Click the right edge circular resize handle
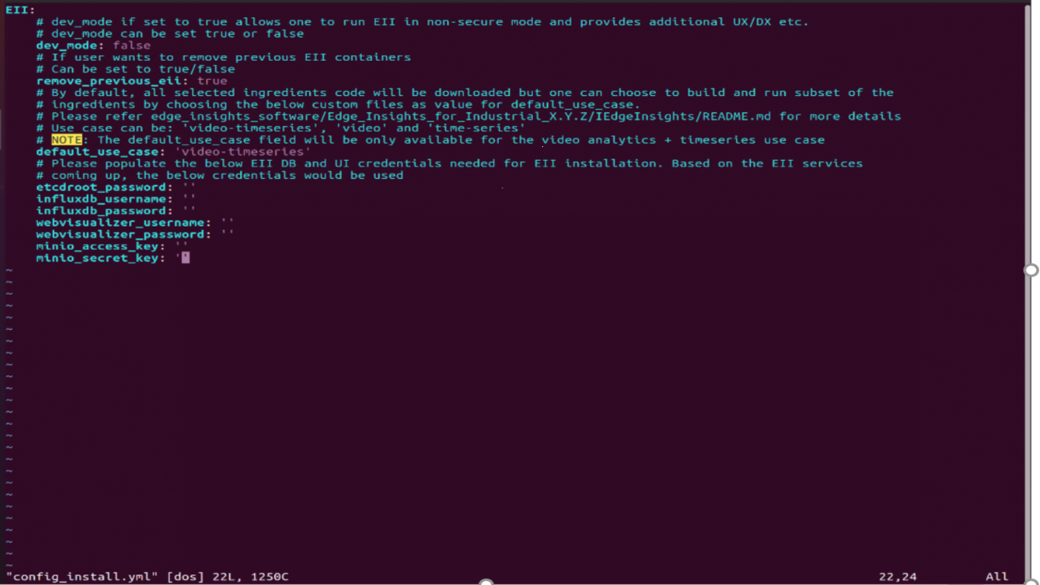The width and height of the screenshot is (1040, 585). tap(1031, 270)
